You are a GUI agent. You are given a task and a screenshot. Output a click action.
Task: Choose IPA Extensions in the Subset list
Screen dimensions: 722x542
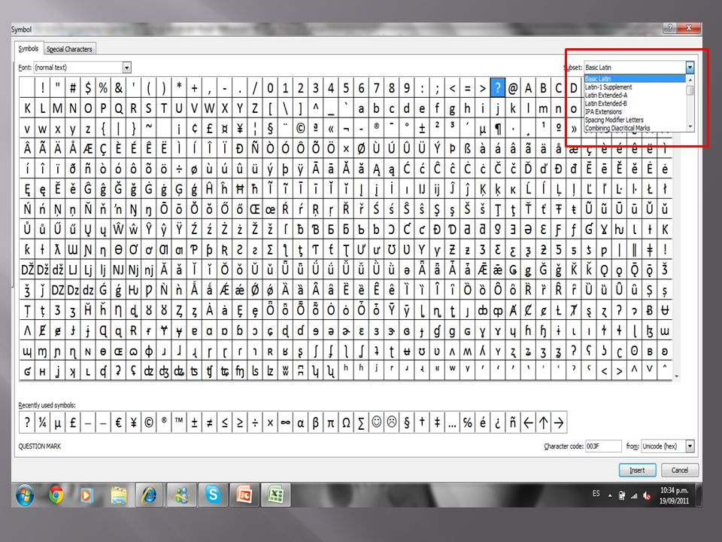coord(635,112)
